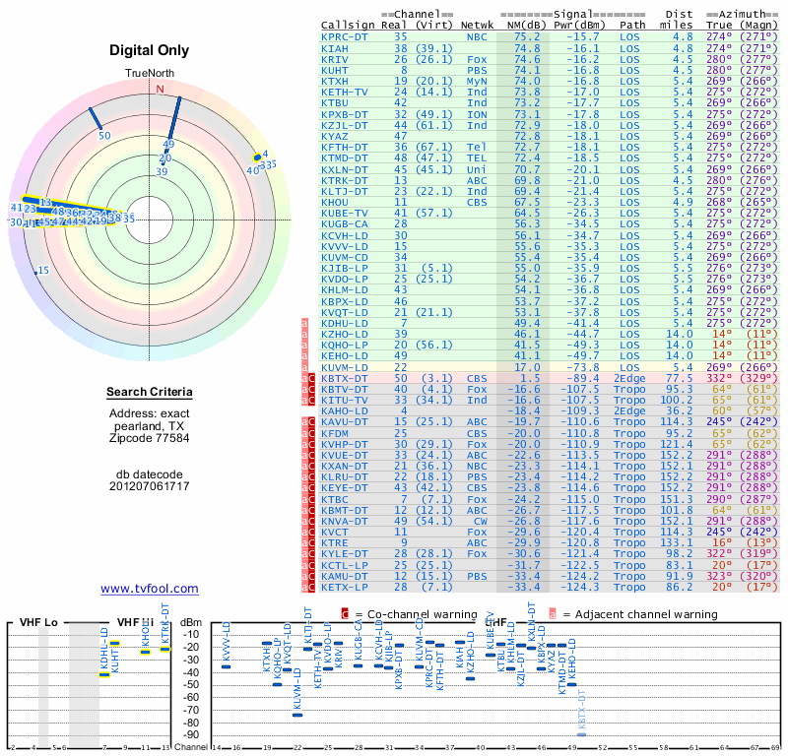This screenshot has width=788, height=756.
Task: Select KCVH-LD callsign in the table
Action: (x=344, y=235)
